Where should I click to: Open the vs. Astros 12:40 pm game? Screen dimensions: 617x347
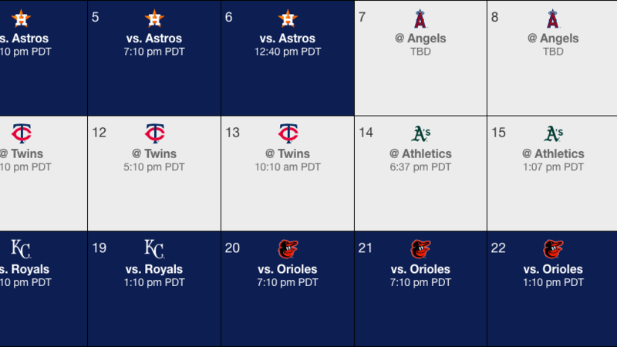click(288, 58)
